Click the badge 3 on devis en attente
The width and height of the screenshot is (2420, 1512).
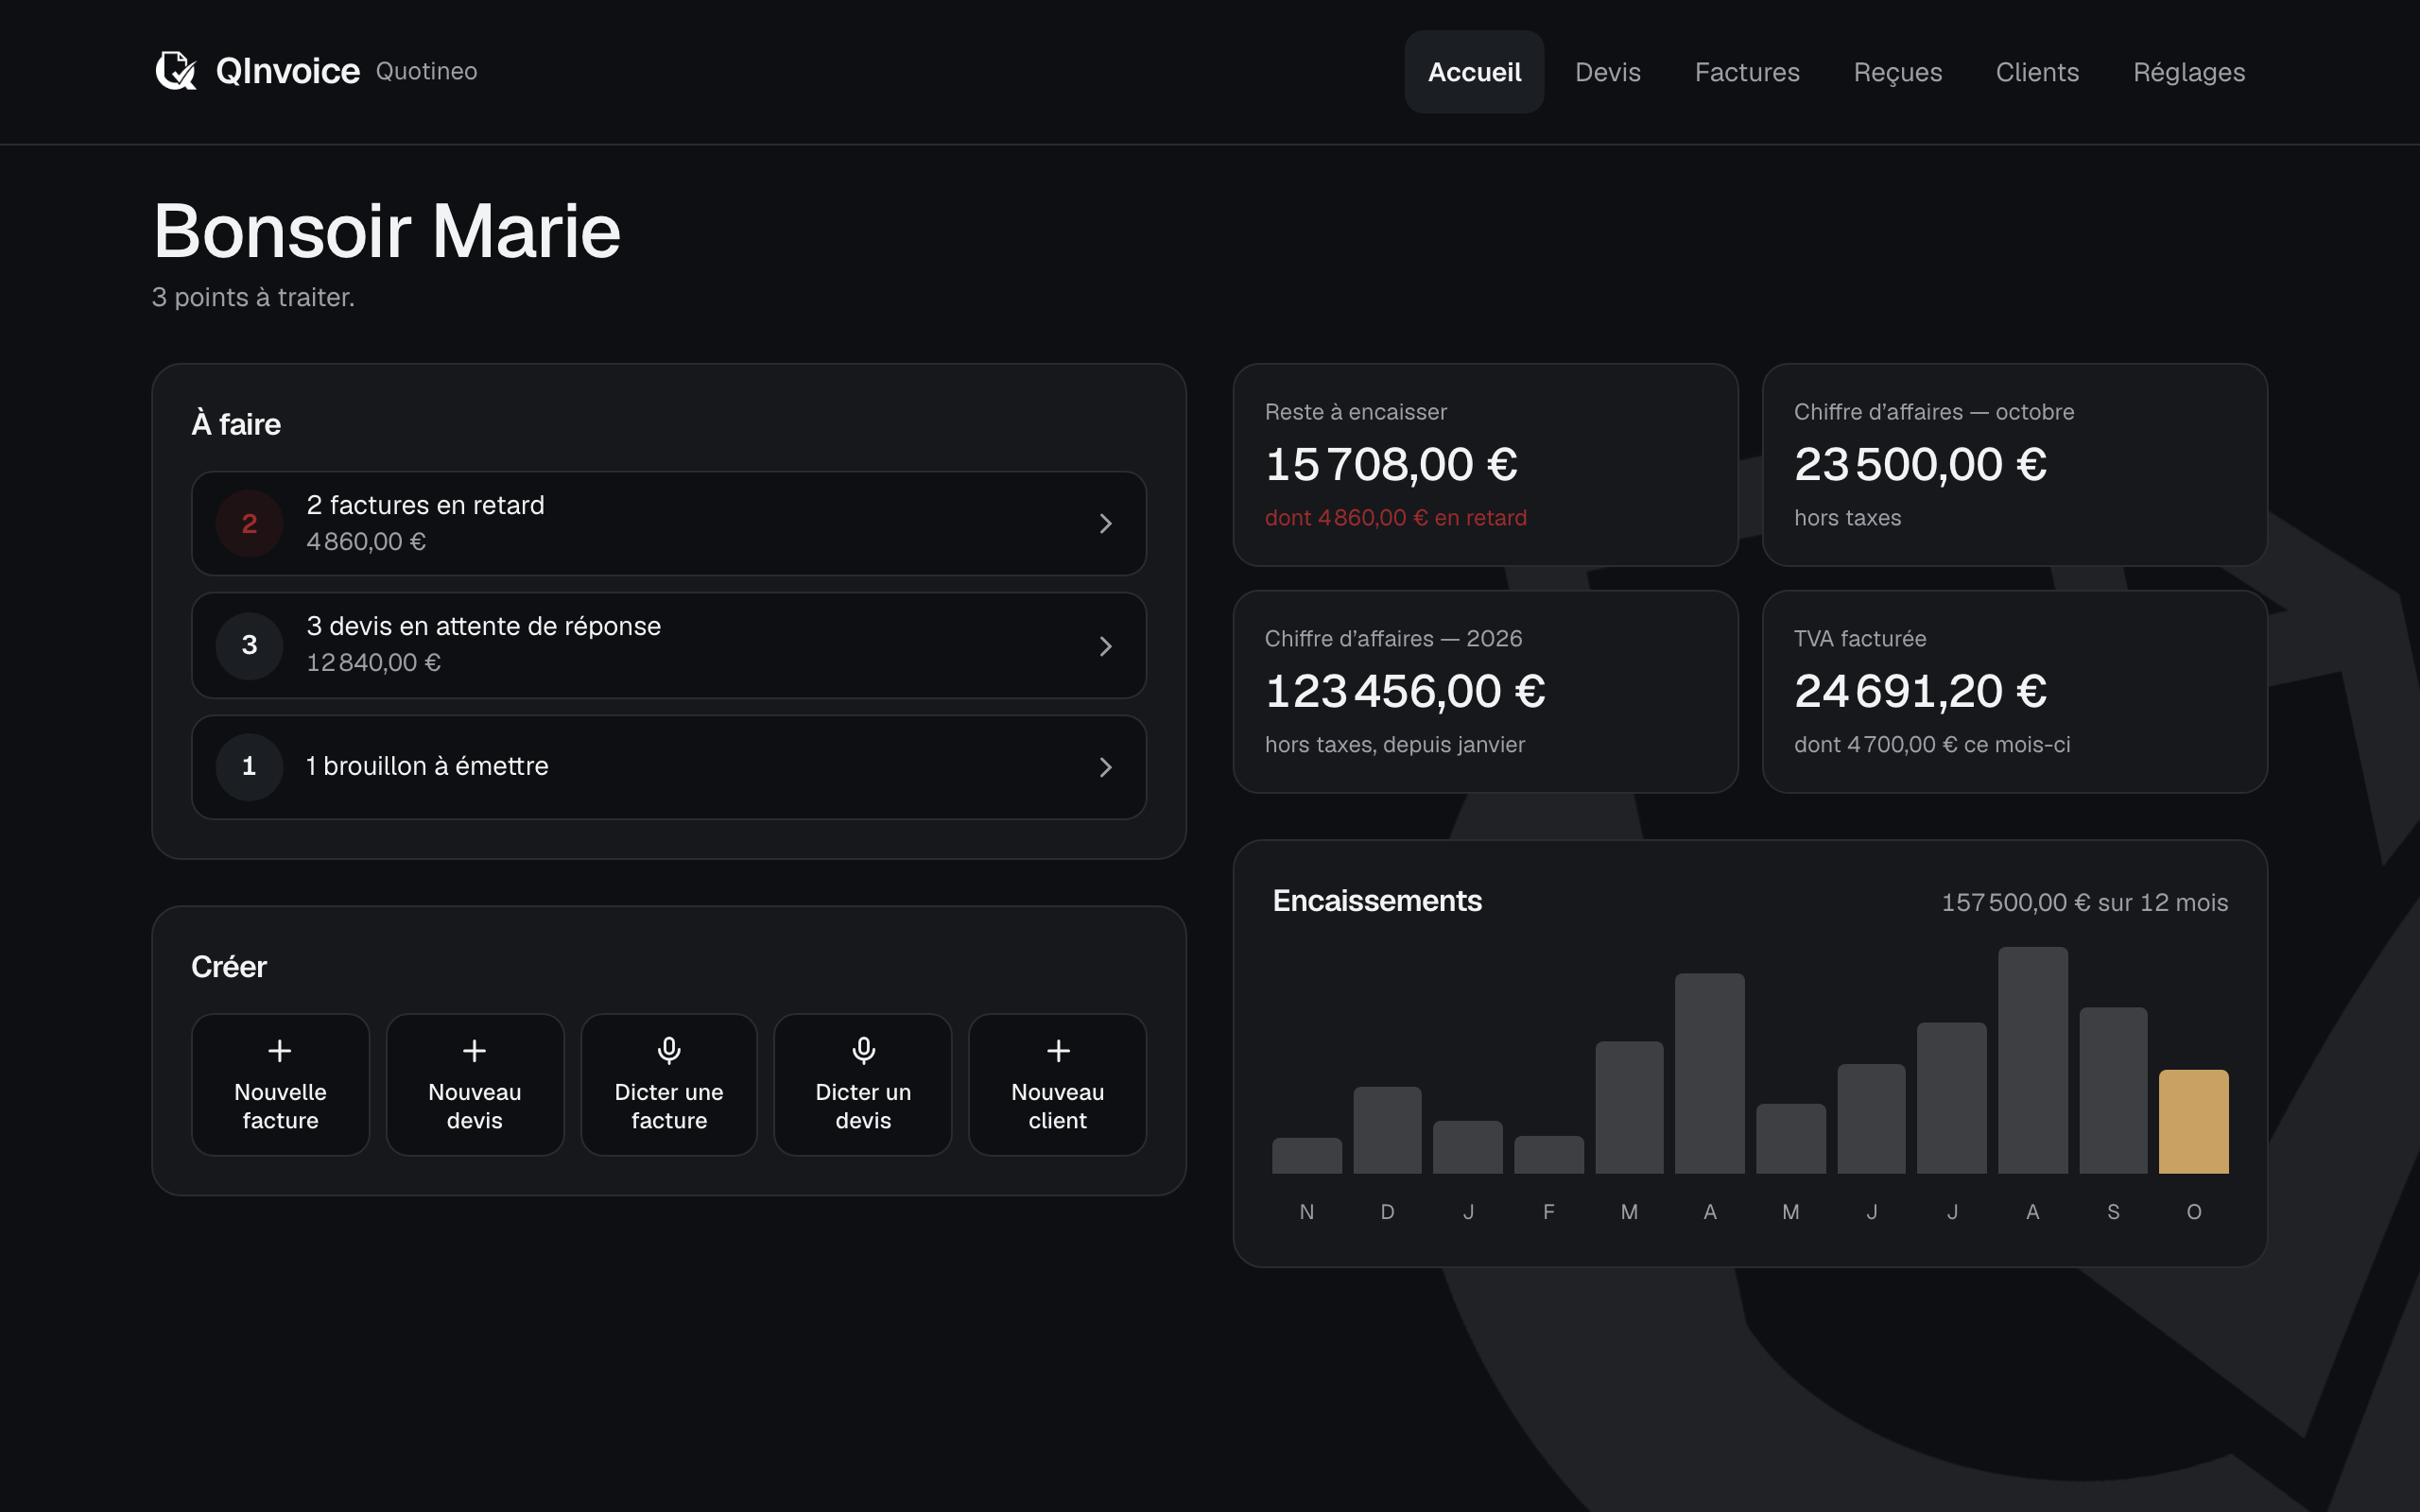pyautogui.click(x=249, y=645)
